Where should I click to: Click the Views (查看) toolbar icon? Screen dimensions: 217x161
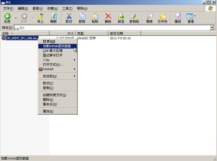tap(190, 16)
